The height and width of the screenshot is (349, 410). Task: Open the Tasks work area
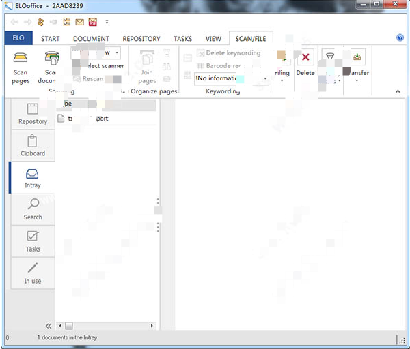(33, 241)
